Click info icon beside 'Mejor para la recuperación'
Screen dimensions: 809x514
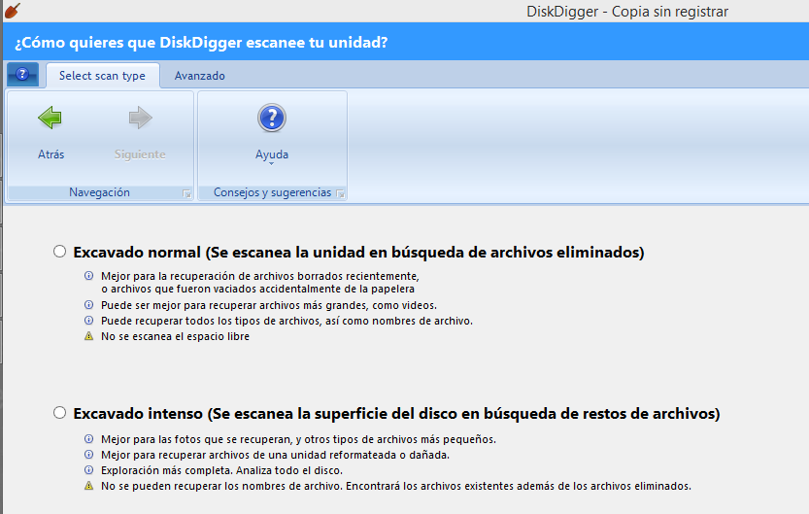pyautogui.click(x=88, y=276)
